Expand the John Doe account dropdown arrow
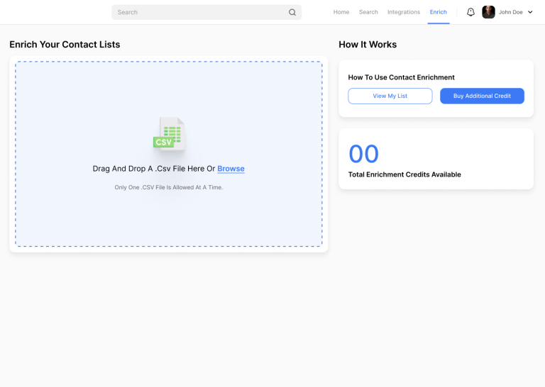This screenshot has height=387, width=545. [x=530, y=12]
